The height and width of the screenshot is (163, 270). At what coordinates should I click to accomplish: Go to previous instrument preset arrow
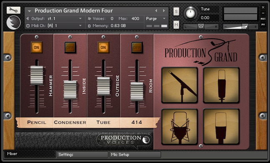[x=156, y=11]
